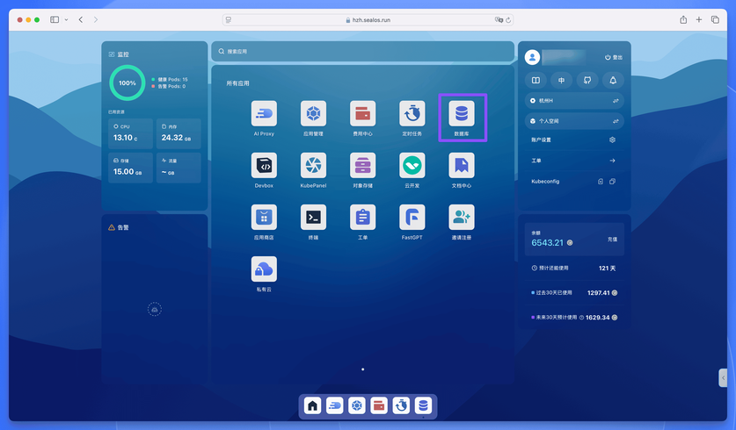Launch the FastGPT app
This screenshot has height=430, width=736.
pos(412,218)
